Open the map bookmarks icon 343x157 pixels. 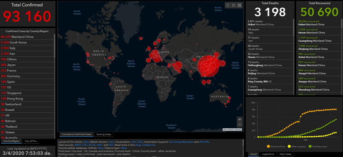tap(228, 6)
